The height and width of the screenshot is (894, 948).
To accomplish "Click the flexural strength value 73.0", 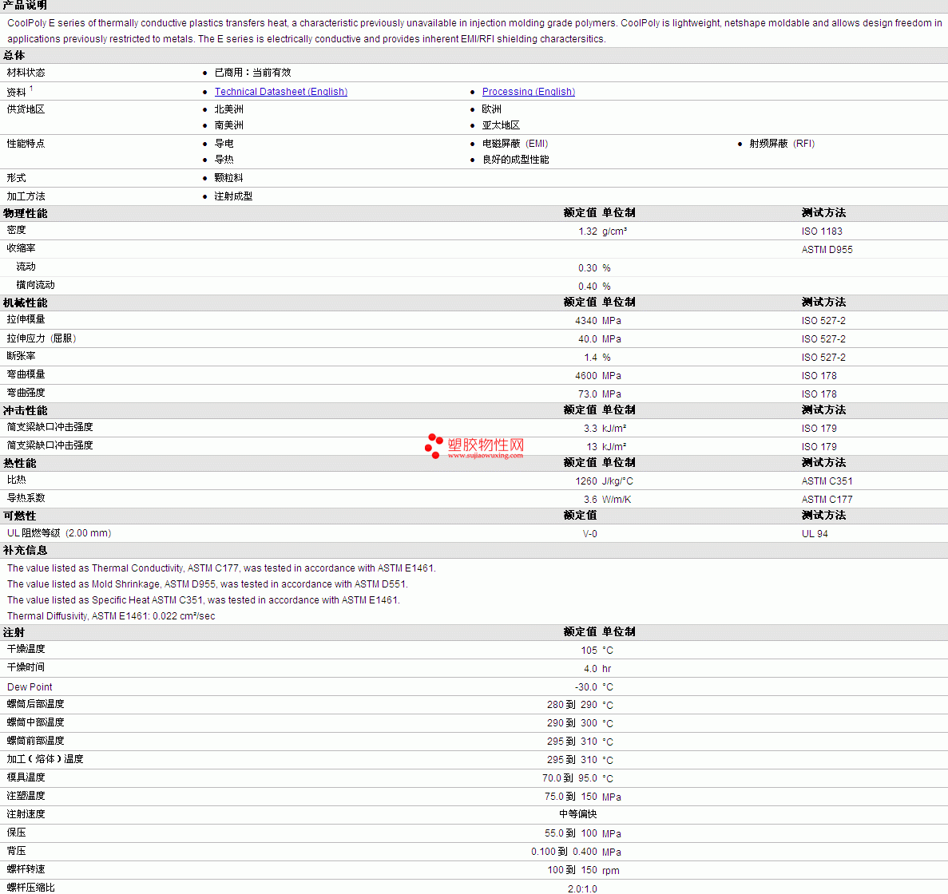I will click(587, 394).
